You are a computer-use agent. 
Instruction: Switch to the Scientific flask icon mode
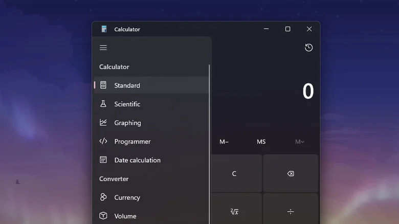103,104
